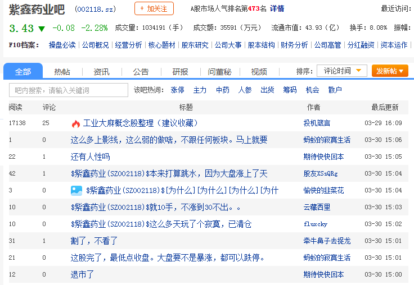Screen dimensions: 414x285
Task: Open post 工业大麻概念股整理（建议收藏）
Action: point(141,123)
